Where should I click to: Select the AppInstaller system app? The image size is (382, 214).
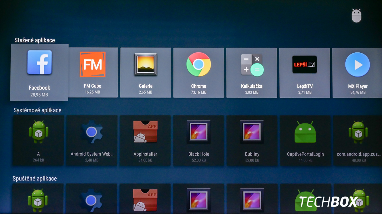[x=145, y=141]
